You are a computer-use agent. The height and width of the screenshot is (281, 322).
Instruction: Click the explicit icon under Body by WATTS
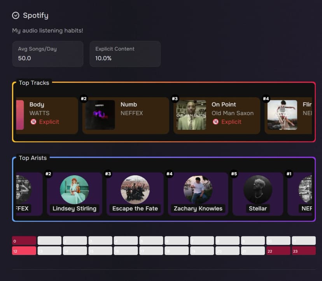(33, 122)
